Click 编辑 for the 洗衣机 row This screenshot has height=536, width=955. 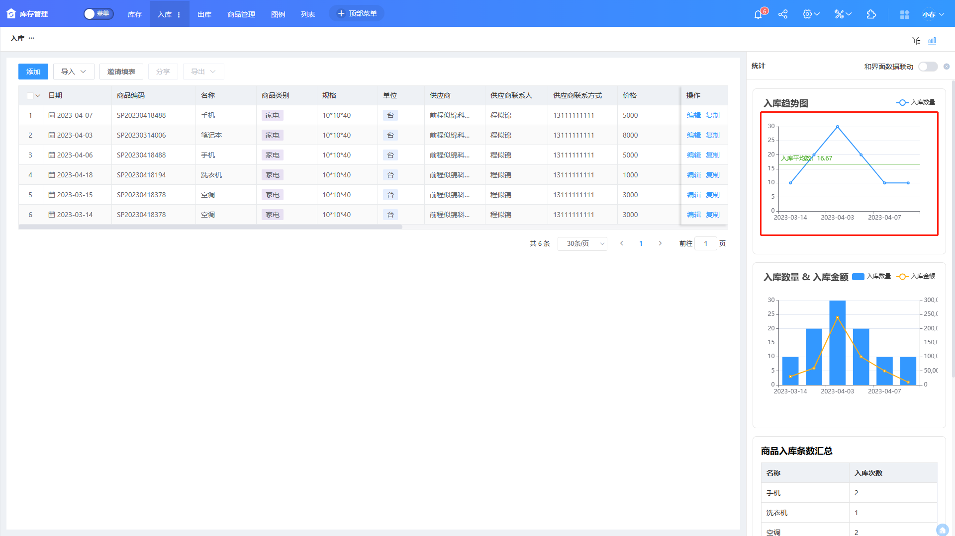click(x=694, y=175)
